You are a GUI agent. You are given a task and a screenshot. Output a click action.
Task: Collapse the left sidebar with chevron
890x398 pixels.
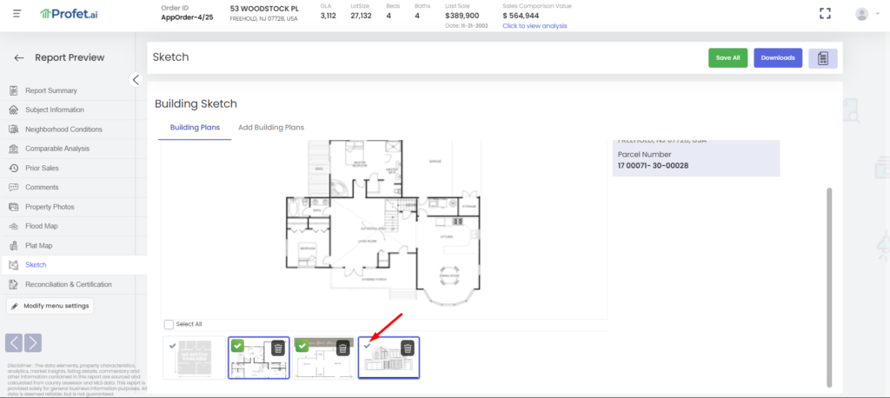(136, 79)
